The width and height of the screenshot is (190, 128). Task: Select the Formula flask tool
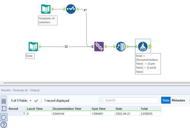[143, 47]
